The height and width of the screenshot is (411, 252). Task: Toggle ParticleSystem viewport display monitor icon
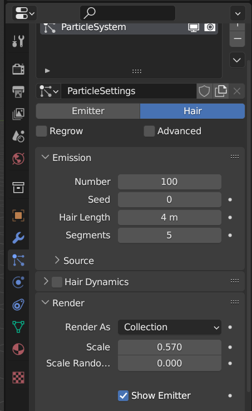[x=194, y=27]
